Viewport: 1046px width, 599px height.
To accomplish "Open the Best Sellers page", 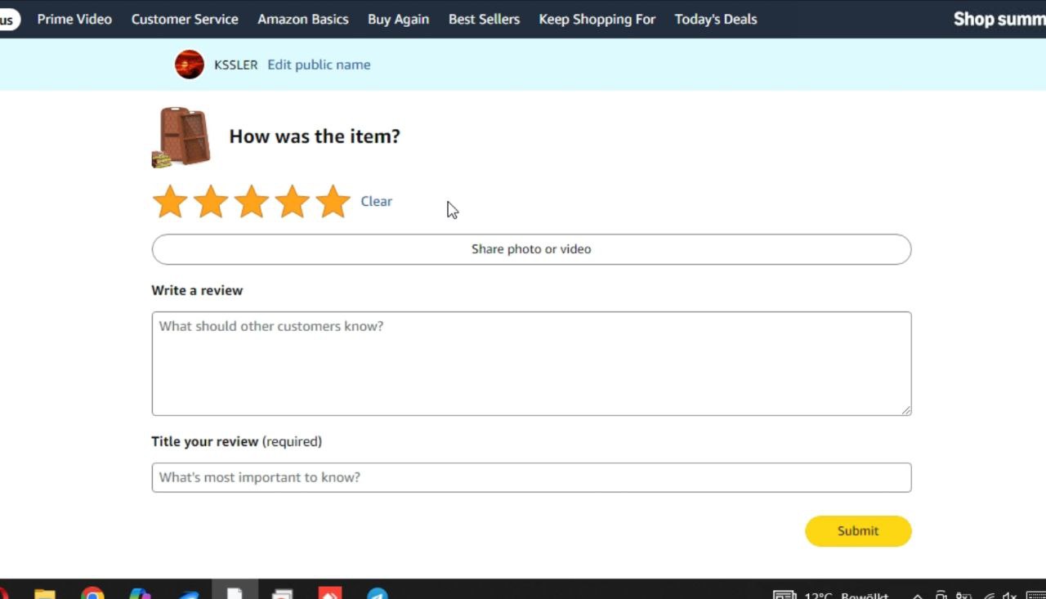I will click(484, 19).
